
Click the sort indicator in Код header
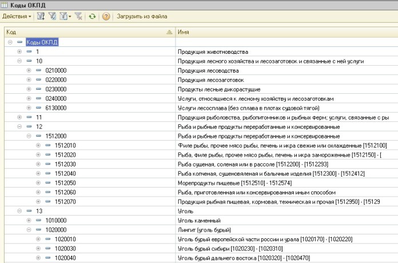(x=169, y=32)
